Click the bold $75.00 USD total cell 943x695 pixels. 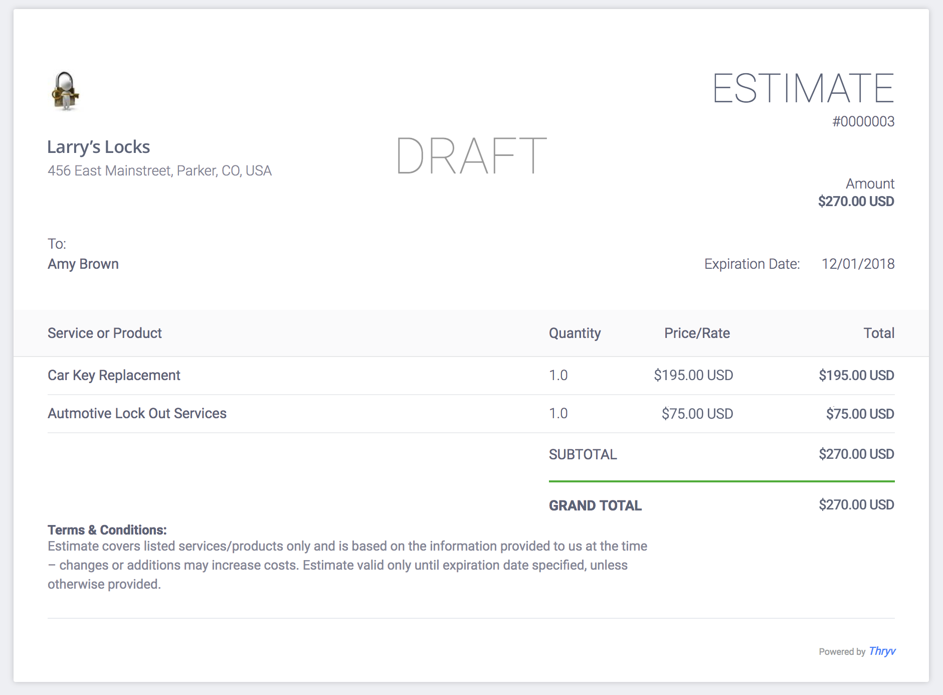(x=860, y=414)
